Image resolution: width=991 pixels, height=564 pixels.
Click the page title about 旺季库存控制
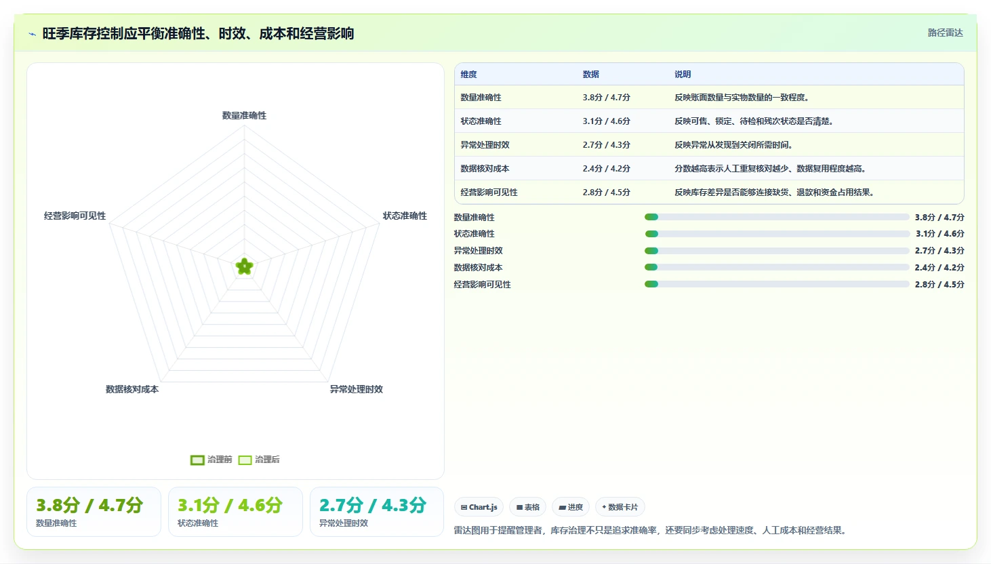click(198, 34)
